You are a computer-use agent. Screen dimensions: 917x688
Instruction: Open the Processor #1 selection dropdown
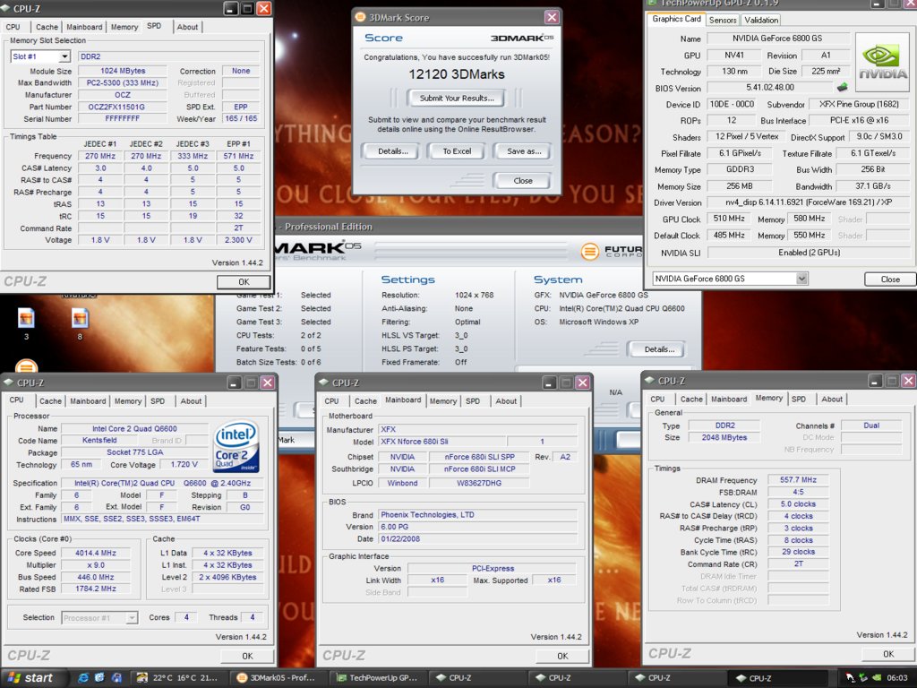tap(133, 618)
